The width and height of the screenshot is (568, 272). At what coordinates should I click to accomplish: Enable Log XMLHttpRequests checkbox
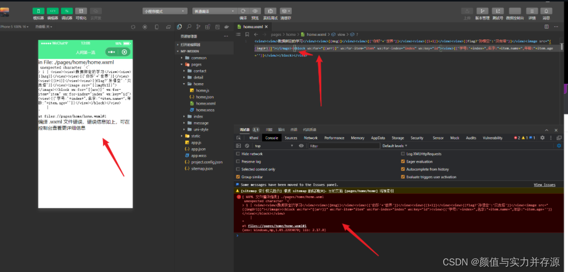point(403,154)
